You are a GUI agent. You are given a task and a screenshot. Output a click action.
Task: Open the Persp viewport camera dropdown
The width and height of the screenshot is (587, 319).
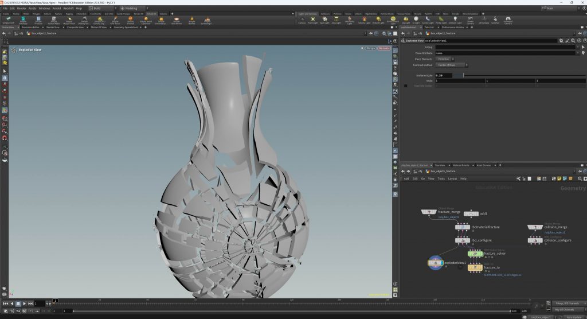pyautogui.click(x=371, y=48)
